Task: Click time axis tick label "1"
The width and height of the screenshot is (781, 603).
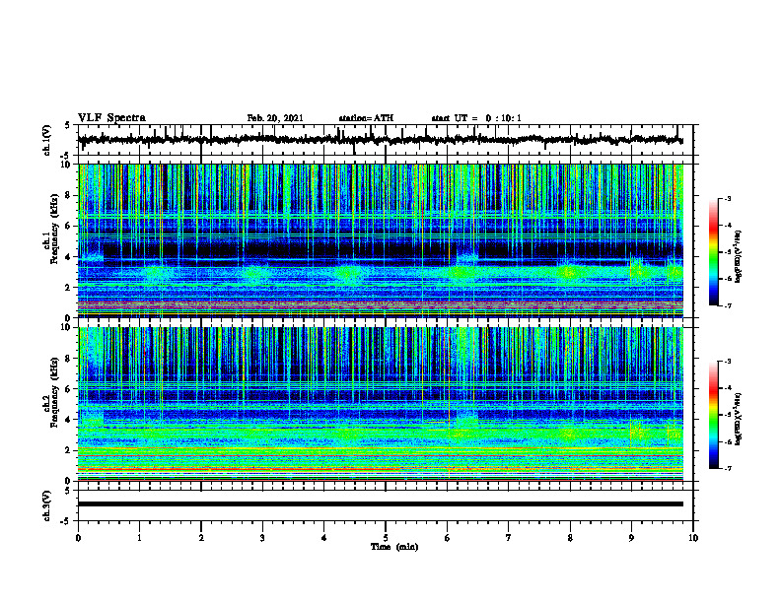Action: [139, 538]
